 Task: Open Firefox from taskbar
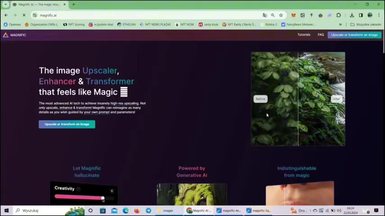(137, 211)
